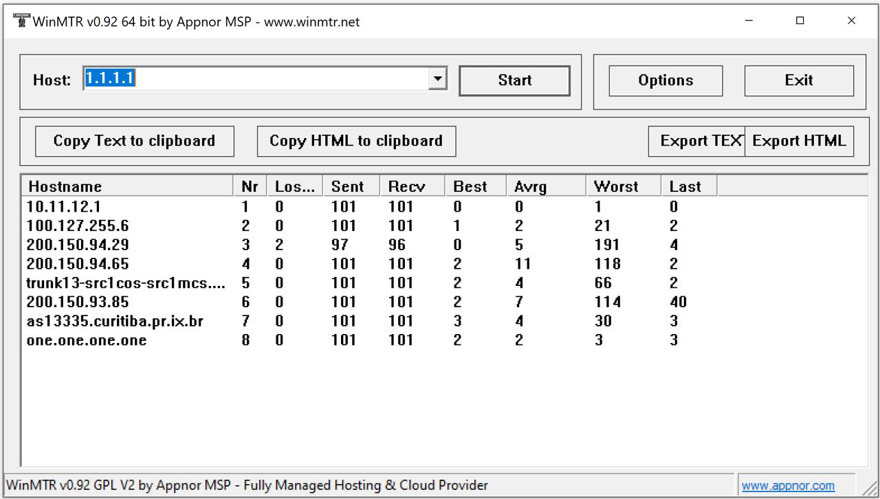Screen dimensions: 880x499
Task: Click the Recv column header
Action: point(412,186)
